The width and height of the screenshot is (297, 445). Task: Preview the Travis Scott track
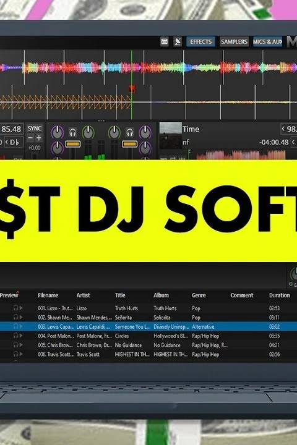[18, 354]
